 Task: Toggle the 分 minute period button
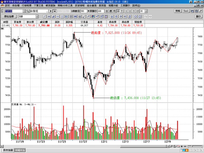point(118,11)
